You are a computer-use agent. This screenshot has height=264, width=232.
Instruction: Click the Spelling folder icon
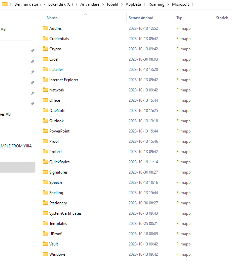click(x=45, y=192)
